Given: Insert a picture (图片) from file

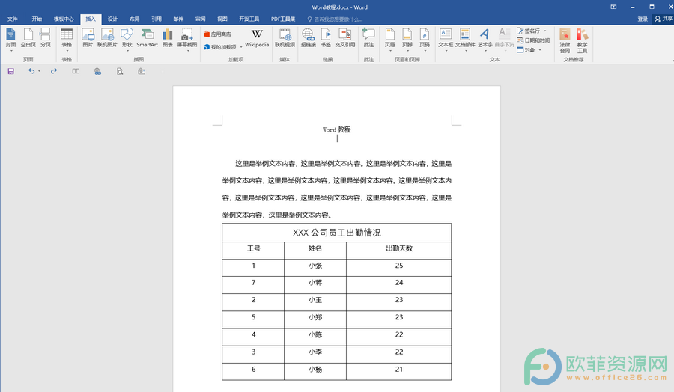Looking at the screenshot, I should tap(88, 38).
